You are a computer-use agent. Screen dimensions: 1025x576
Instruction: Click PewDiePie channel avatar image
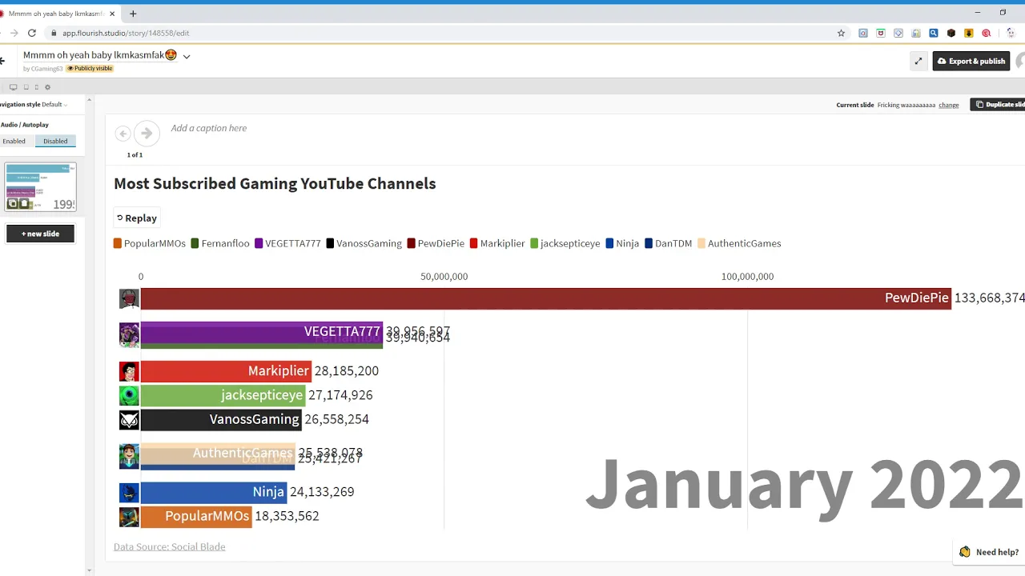click(x=129, y=298)
